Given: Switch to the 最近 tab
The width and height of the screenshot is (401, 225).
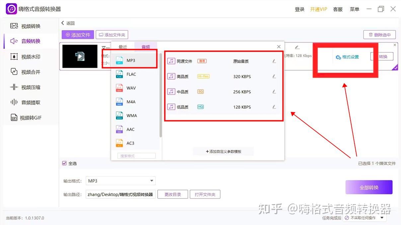Looking at the screenshot, I should tap(123, 47).
